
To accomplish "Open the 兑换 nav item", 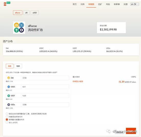I will point(82,4).
